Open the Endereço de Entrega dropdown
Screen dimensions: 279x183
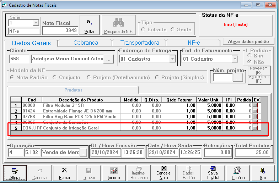(172, 59)
